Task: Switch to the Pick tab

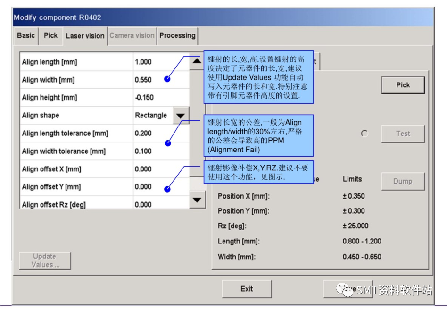Action: click(50, 35)
